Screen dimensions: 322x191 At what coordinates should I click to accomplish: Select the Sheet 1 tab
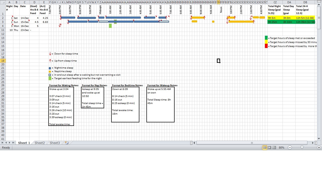(24, 143)
